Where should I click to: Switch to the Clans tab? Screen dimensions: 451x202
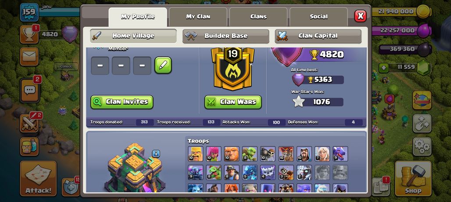(x=258, y=17)
